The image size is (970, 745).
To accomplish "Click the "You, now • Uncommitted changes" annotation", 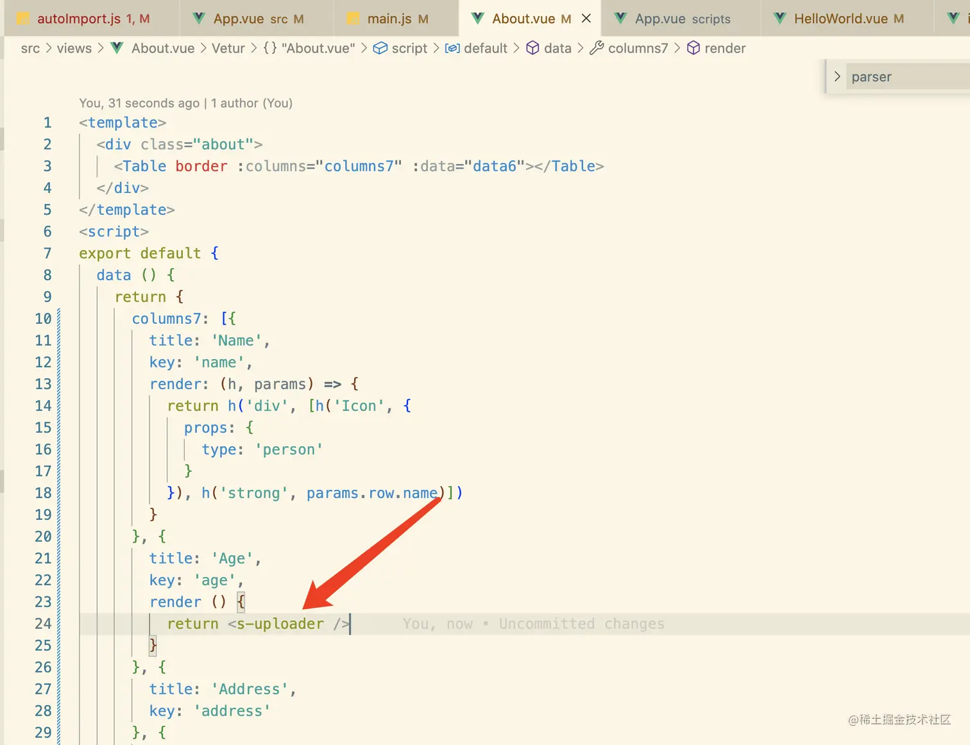I will [534, 624].
